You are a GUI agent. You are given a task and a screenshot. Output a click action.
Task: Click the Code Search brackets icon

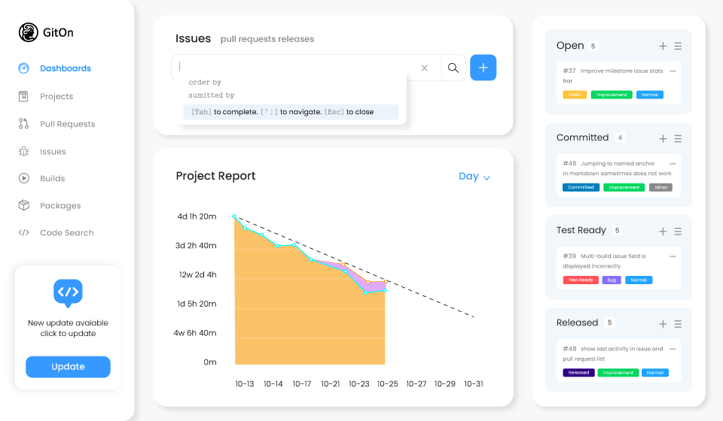point(24,233)
